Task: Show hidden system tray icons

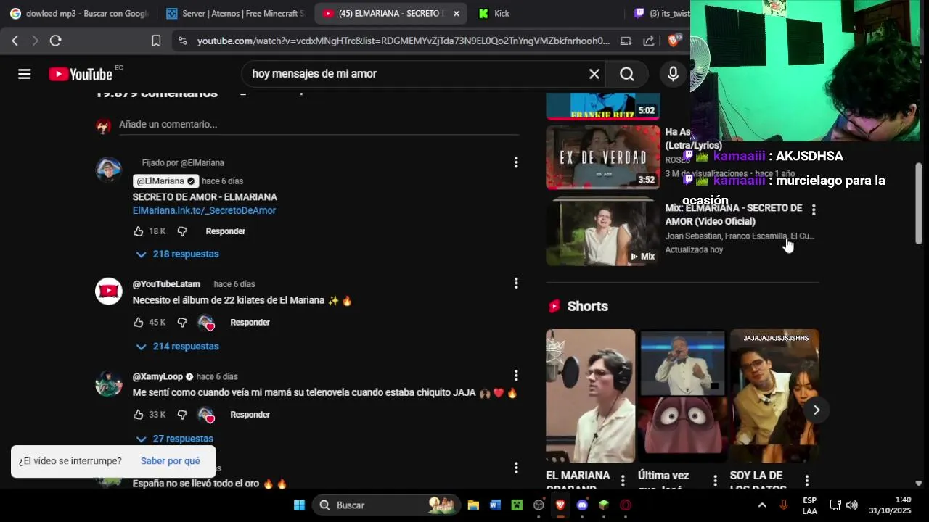Action: click(x=761, y=505)
